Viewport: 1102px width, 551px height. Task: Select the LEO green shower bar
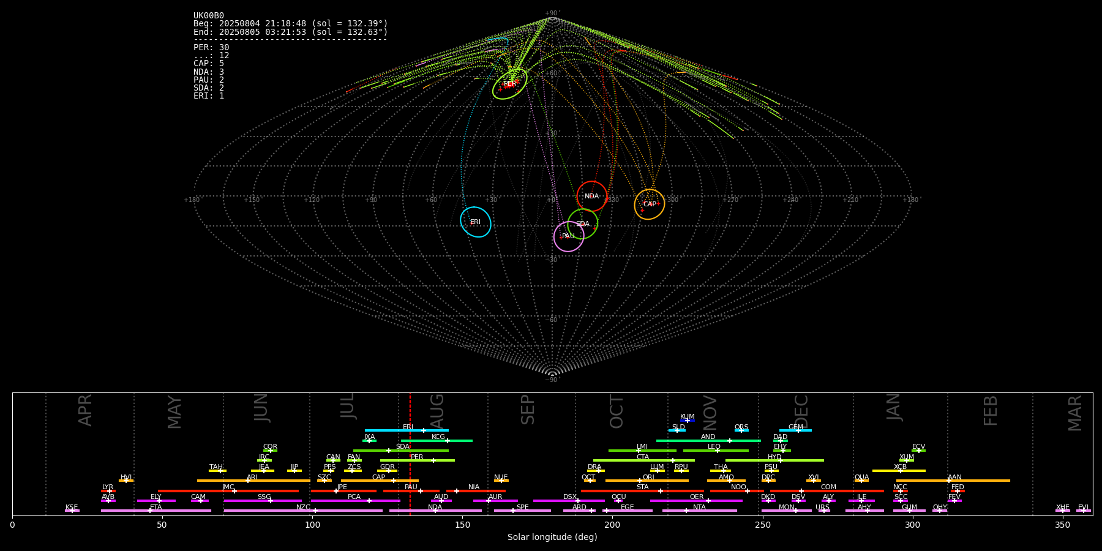click(716, 451)
